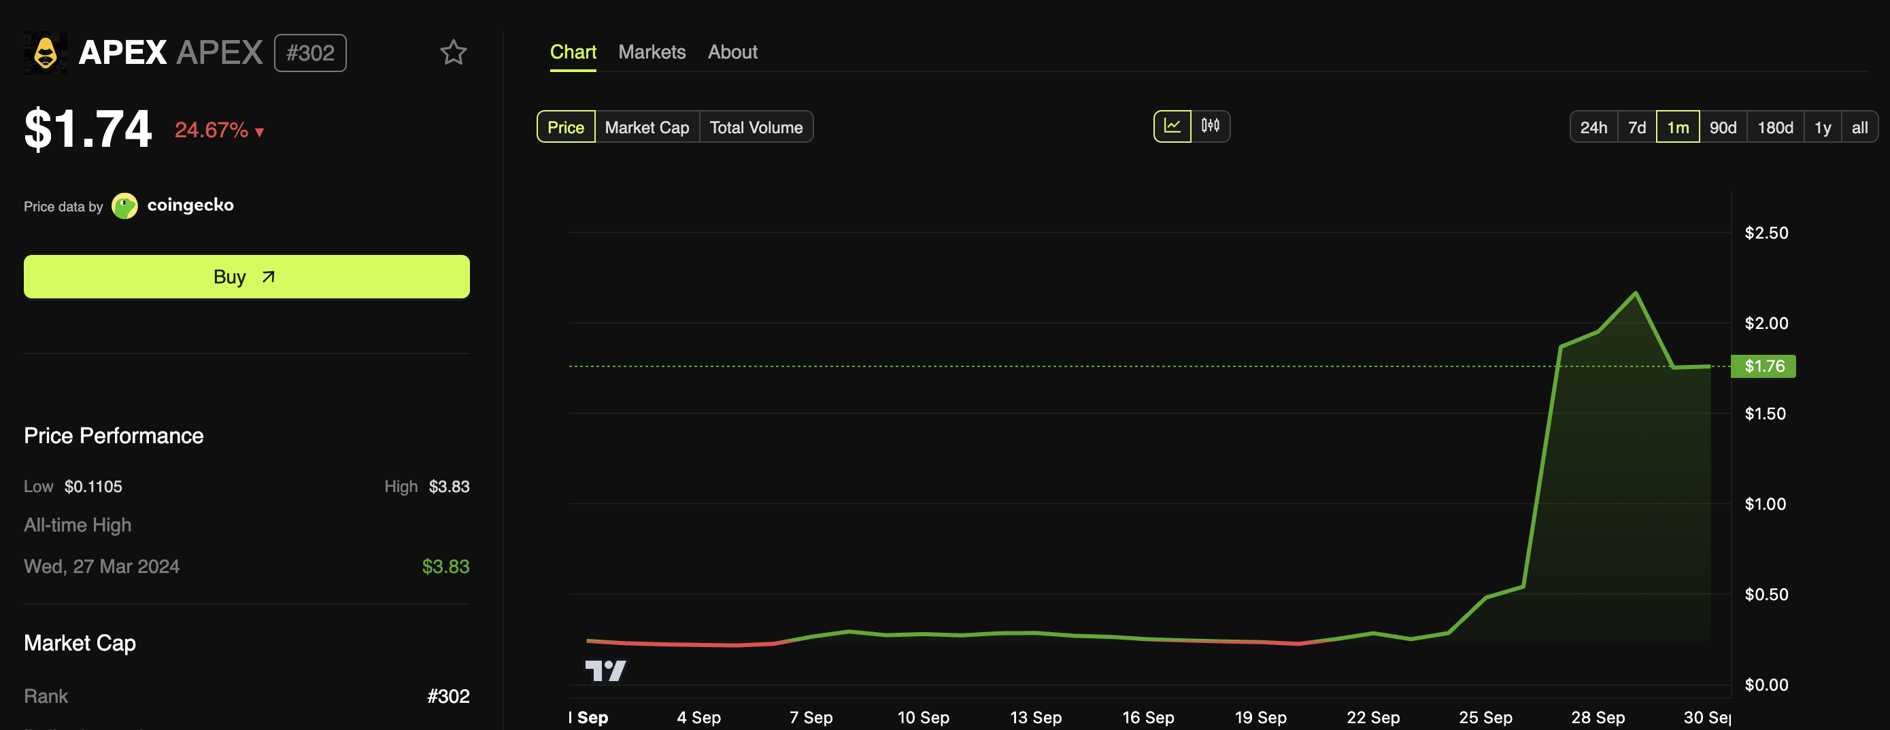
Task: Click the red down-arrow next to 24.67%
Action: click(260, 132)
